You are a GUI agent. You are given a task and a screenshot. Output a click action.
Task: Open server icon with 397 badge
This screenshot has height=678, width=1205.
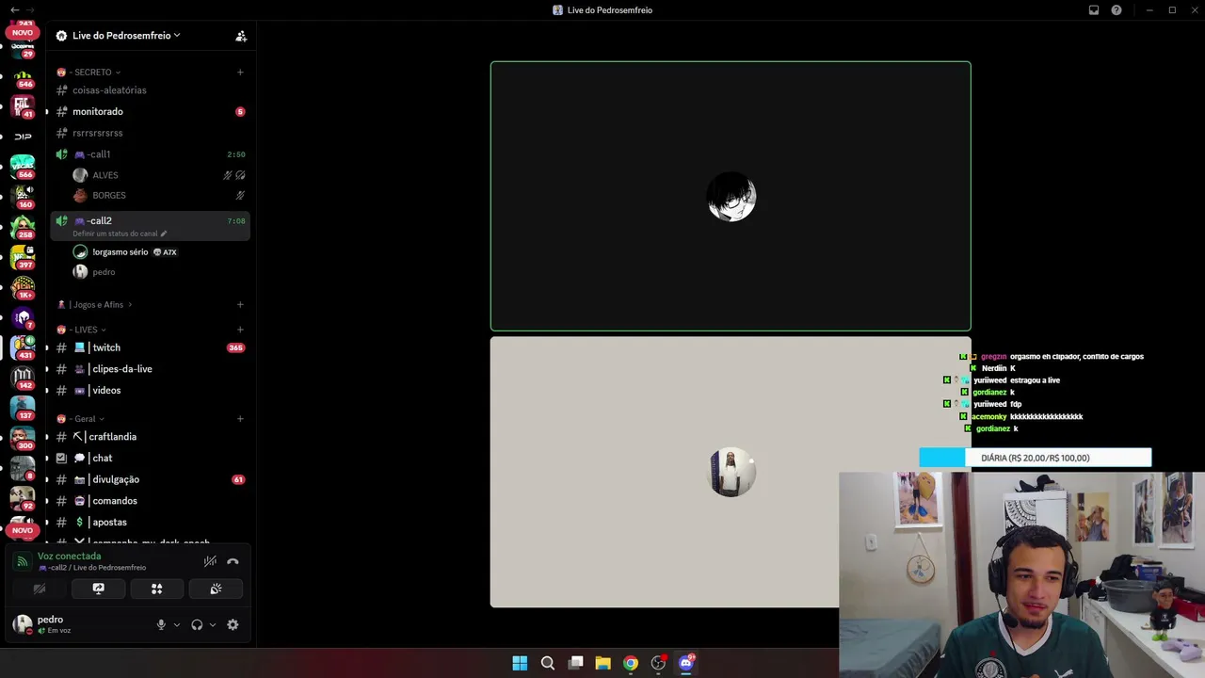tap(23, 257)
